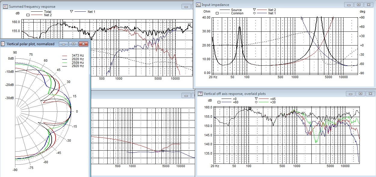
Task: Click Common square marker in Input impedance legend
Action: pyautogui.click(x=217, y=13)
